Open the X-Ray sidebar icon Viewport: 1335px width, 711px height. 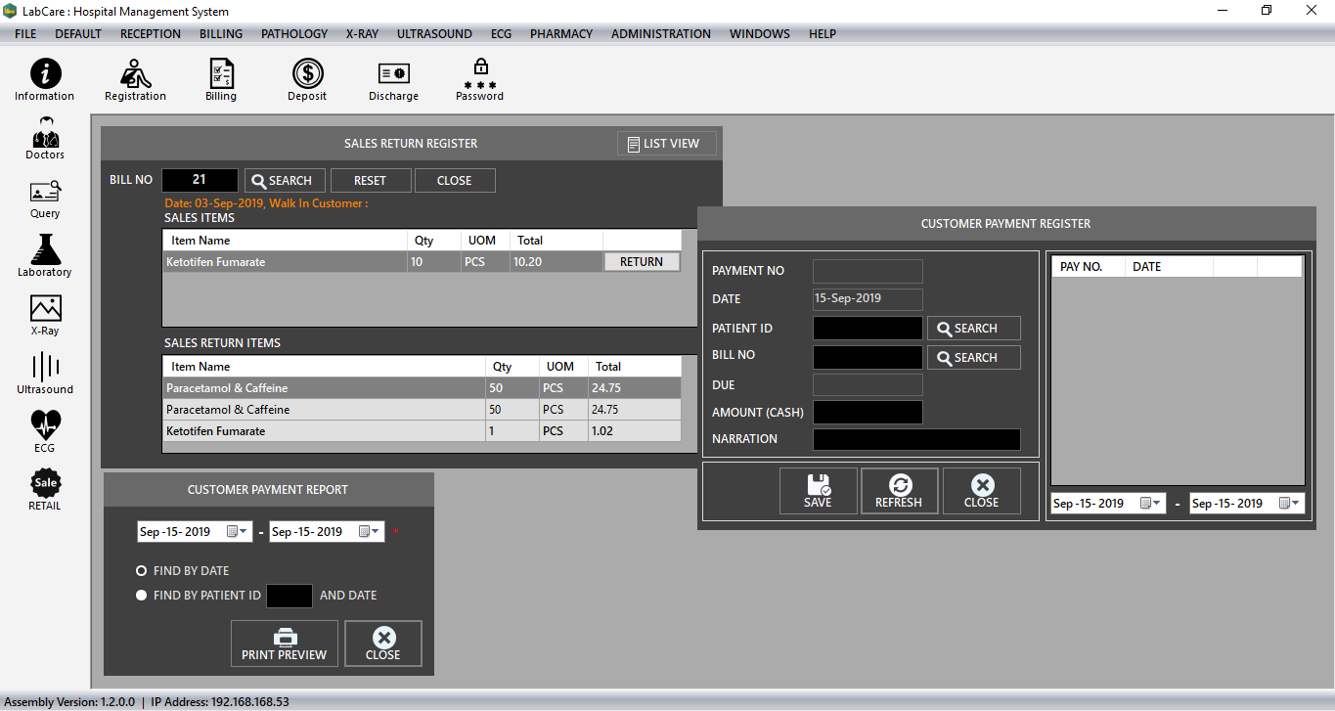click(45, 315)
